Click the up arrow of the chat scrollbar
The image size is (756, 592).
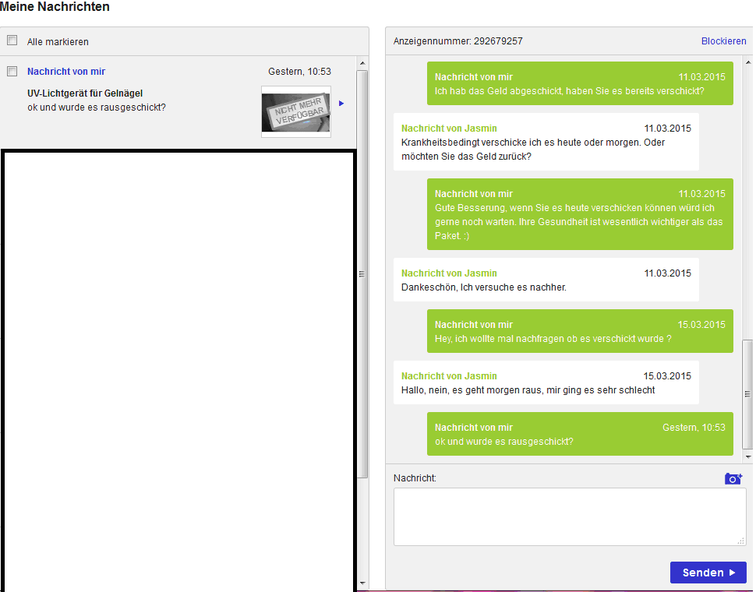[x=747, y=62]
